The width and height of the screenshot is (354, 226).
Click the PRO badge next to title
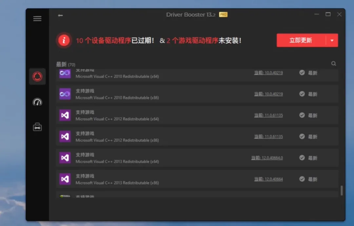pos(223,15)
